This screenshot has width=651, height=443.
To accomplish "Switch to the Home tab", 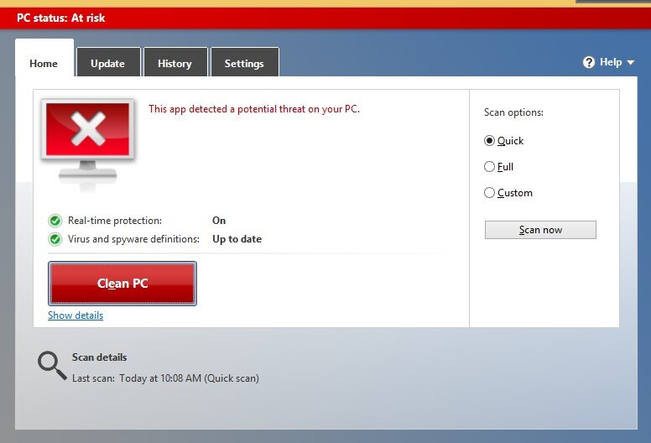I will pos(44,58).
